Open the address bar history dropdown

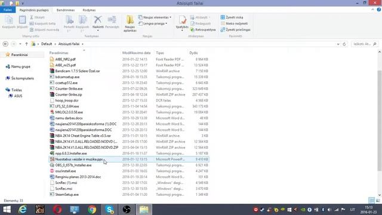[x=338, y=44]
